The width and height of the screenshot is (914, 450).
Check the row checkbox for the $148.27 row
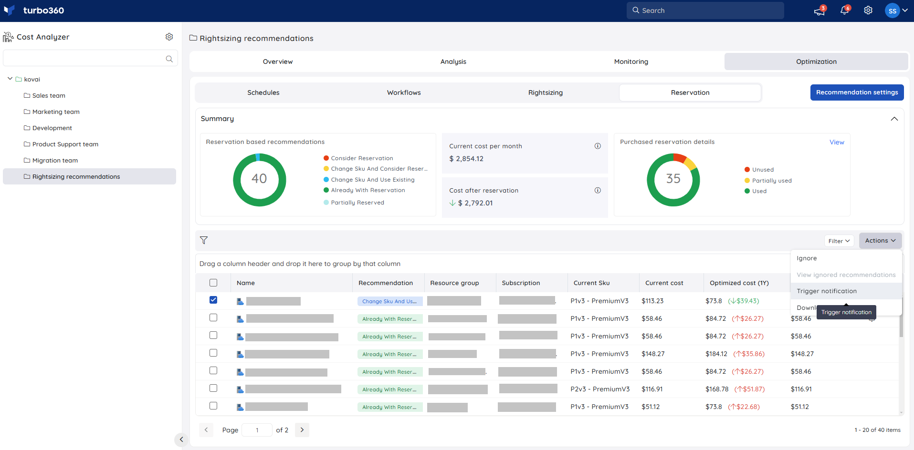[x=213, y=353]
